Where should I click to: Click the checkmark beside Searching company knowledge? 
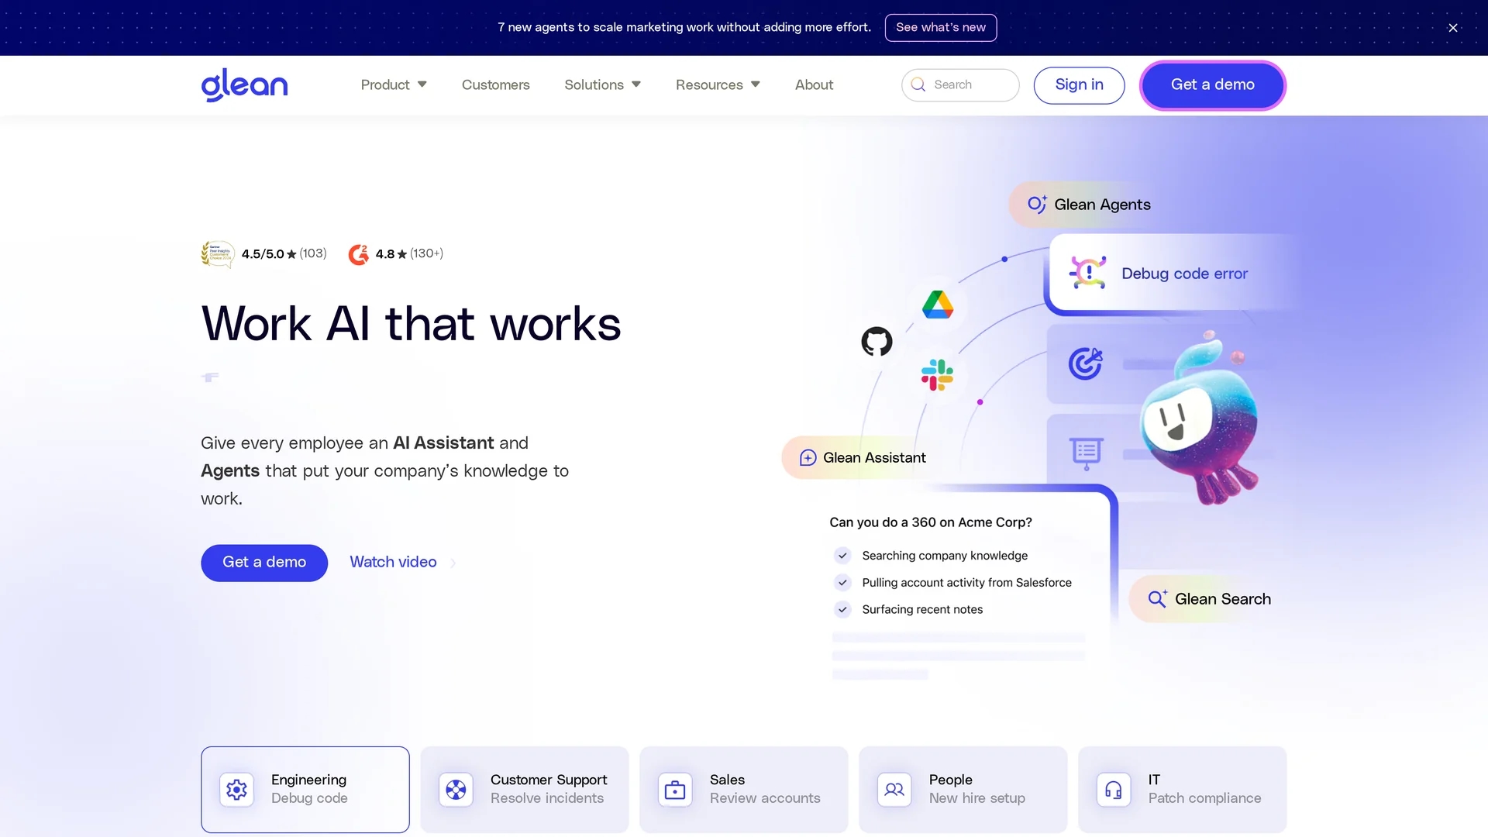coord(842,556)
